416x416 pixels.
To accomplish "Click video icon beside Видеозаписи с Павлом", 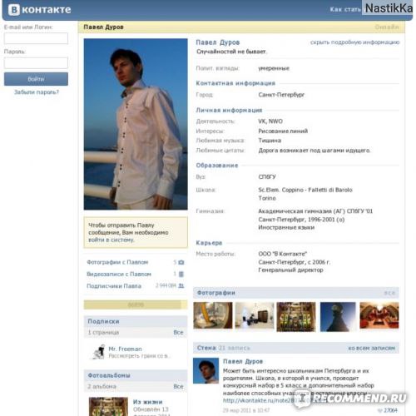I will coord(181,274).
